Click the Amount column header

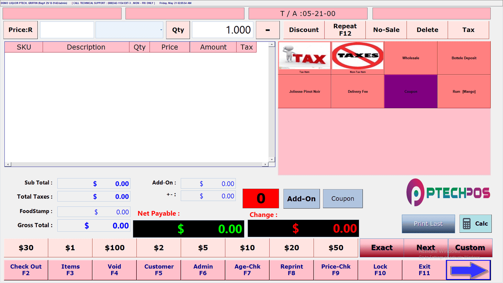213,47
